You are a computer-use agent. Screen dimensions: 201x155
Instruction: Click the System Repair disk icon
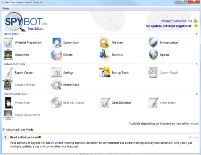(153, 72)
